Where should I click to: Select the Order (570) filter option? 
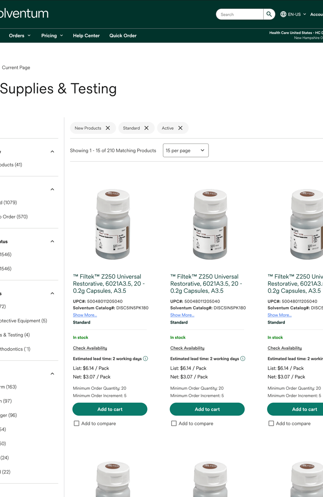14,217
